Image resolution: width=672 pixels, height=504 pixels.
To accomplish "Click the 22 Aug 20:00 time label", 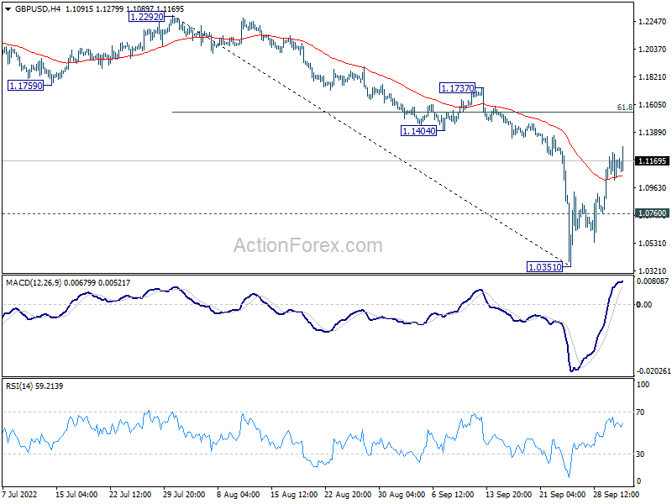I will pyautogui.click(x=348, y=494).
